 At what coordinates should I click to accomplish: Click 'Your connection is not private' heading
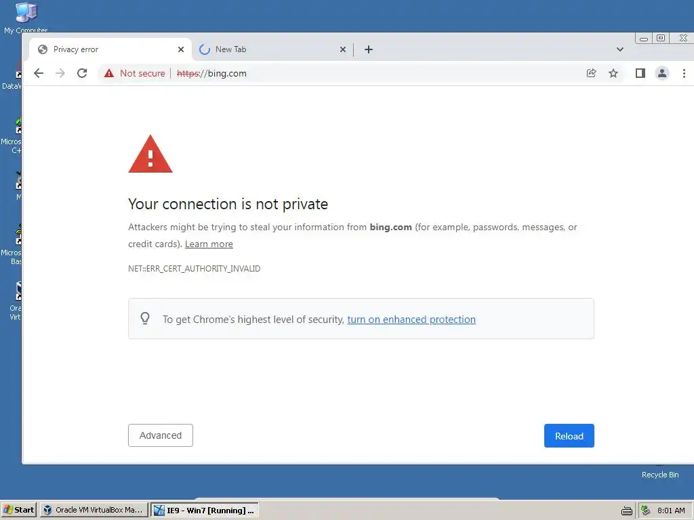[x=228, y=204]
